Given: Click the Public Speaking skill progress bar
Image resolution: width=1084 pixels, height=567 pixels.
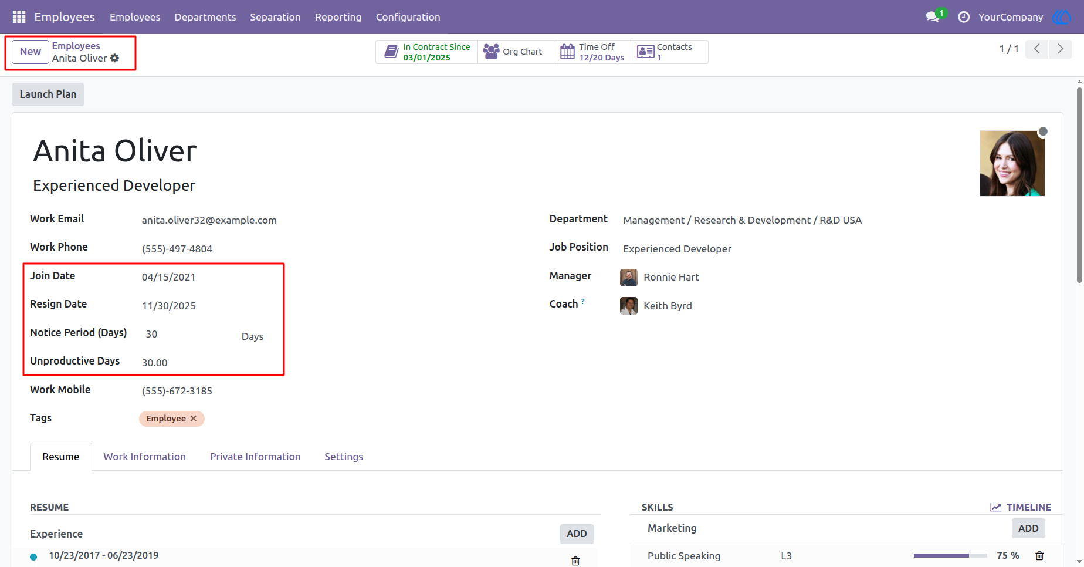Looking at the screenshot, I should [x=950, y=555].
